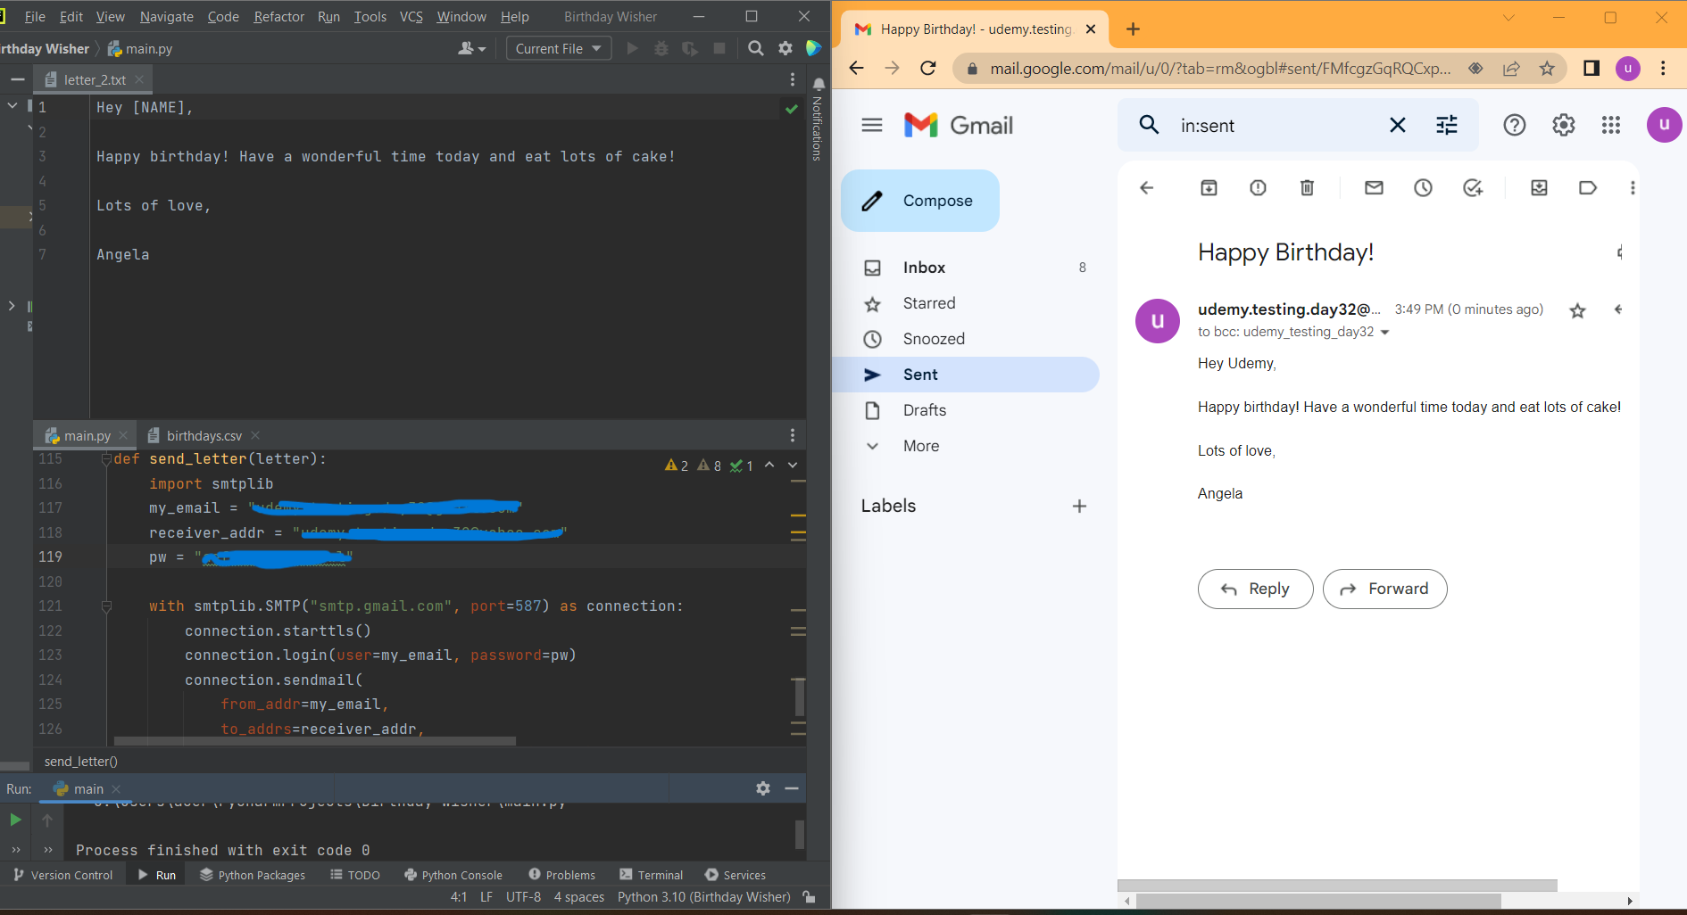Screen dimensions: 1687x915
Task: Click the Gmail search field with in:sent
Action: point(1276,126)
